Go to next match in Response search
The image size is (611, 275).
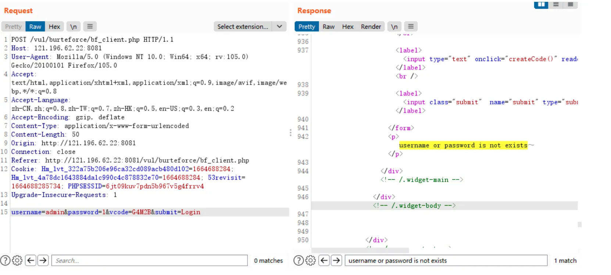tap(336, 260)
